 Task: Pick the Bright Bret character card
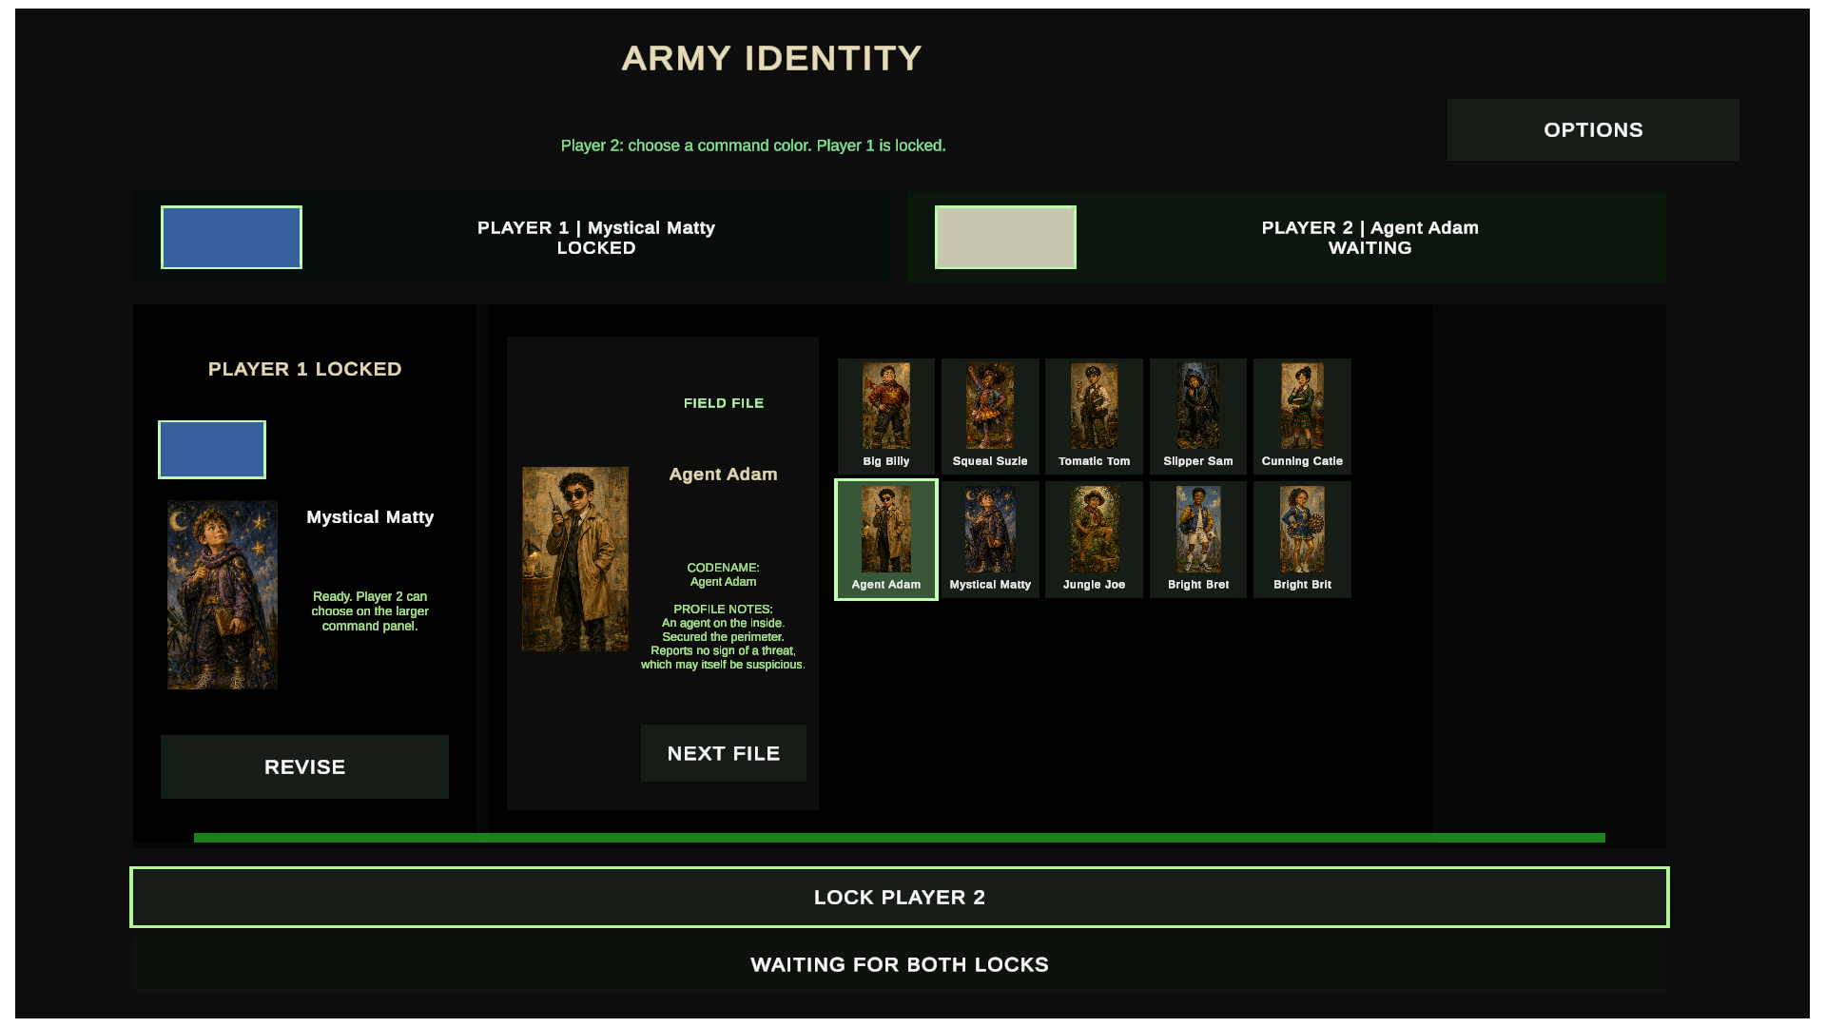pyautogui.click(x=1197, y=539)
